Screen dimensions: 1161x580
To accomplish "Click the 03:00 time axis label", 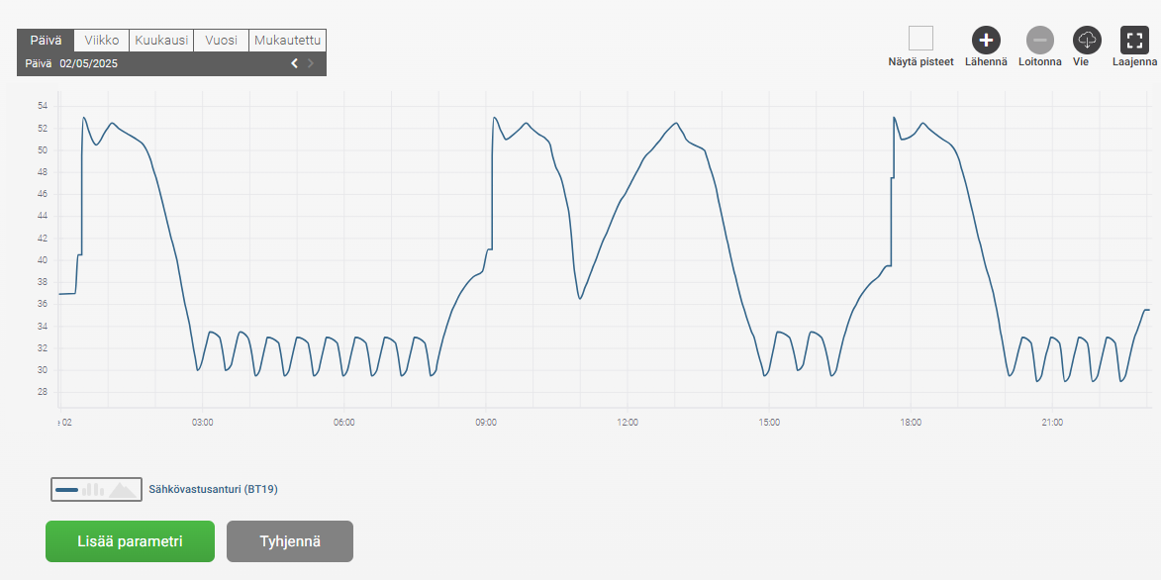I will 202,423.
